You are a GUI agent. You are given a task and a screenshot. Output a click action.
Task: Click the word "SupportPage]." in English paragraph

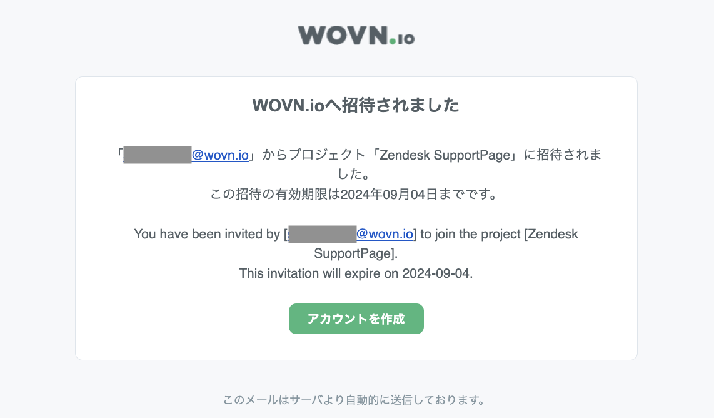point(356,253)
